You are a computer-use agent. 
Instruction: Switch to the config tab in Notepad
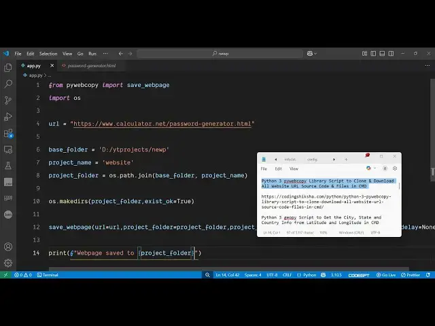pos(312,160)
